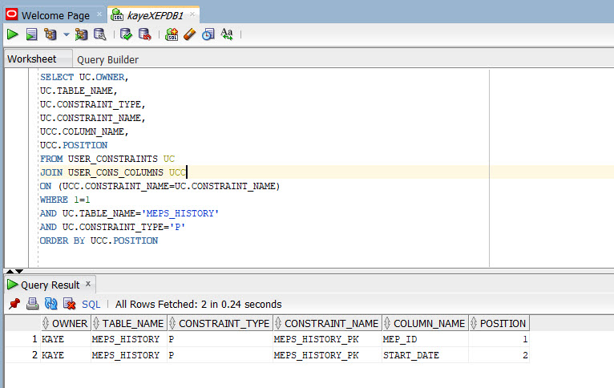Screen dimensions: 614x388
Task: Click the FROM USER_CONSTRAINTS UC line
Action: coord(107,159)
